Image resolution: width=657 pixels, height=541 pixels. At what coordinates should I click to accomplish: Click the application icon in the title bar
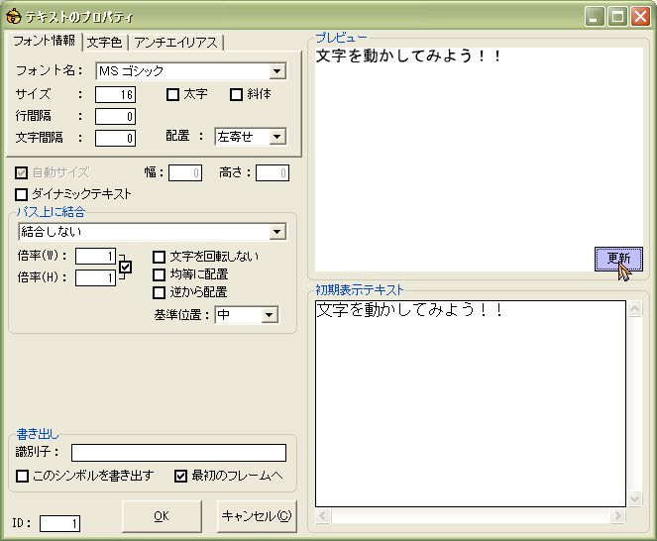pyautogui.click(x=14, y=16)
